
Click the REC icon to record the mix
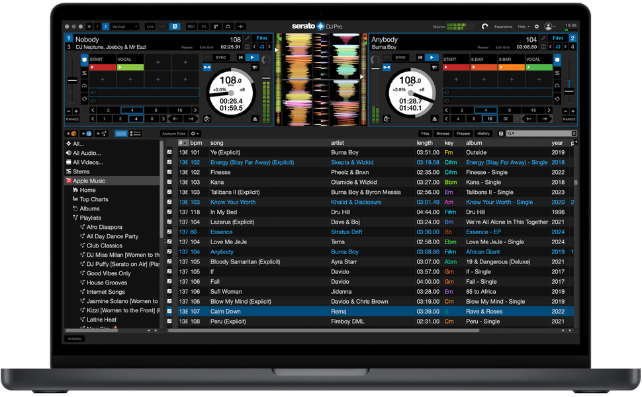[x=191, y=26]
